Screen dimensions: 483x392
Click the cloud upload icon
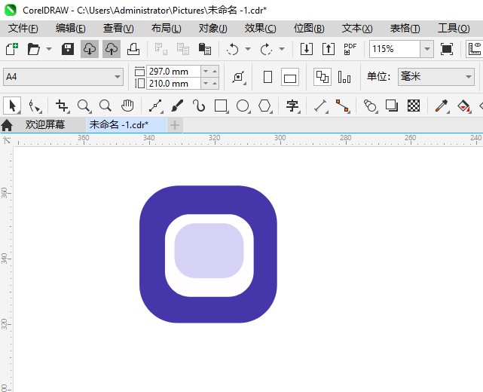pos(112,49)
